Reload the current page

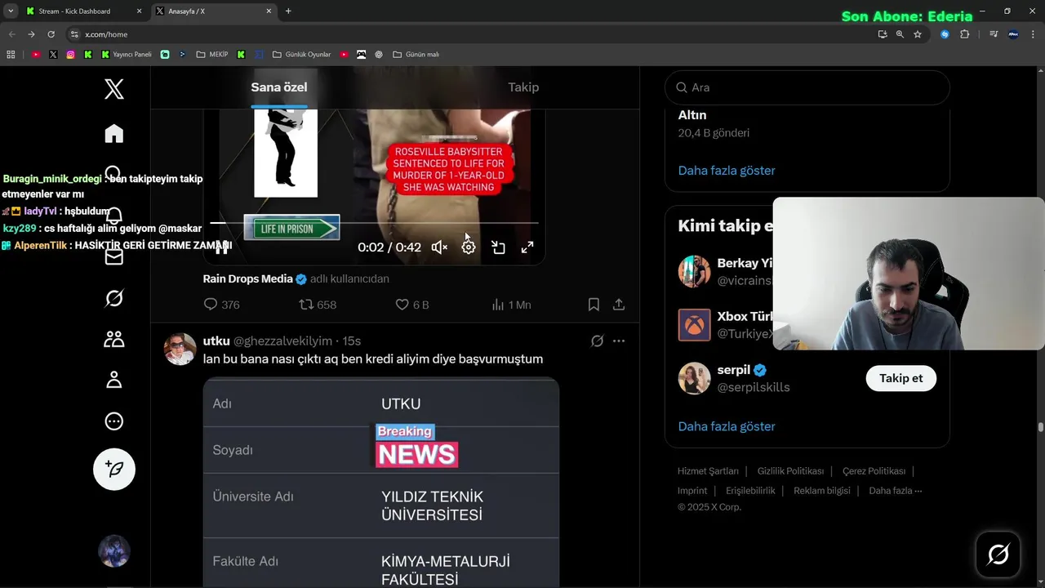pyautogui.click(x=51, y=34)
